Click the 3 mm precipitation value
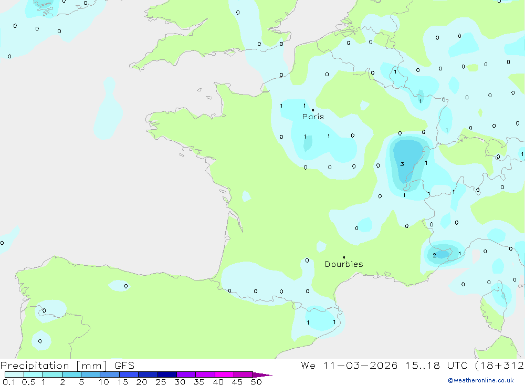 coord(402,164)
